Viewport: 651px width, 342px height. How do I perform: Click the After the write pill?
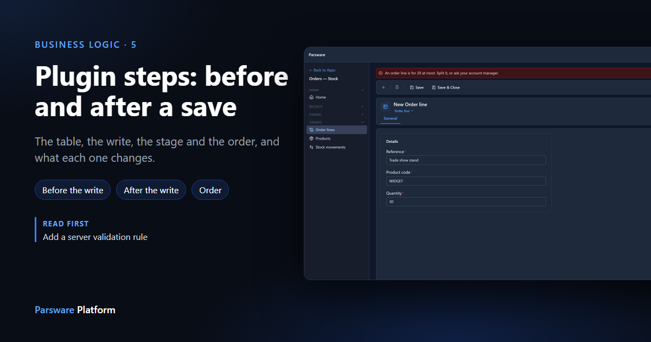point(151,190)
